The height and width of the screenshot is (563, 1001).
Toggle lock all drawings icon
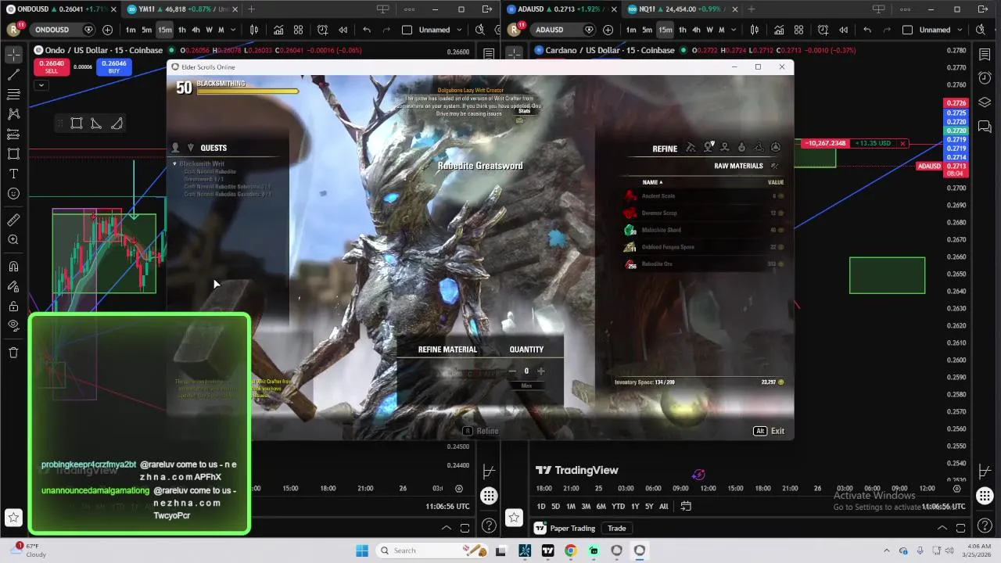point(13,307)
